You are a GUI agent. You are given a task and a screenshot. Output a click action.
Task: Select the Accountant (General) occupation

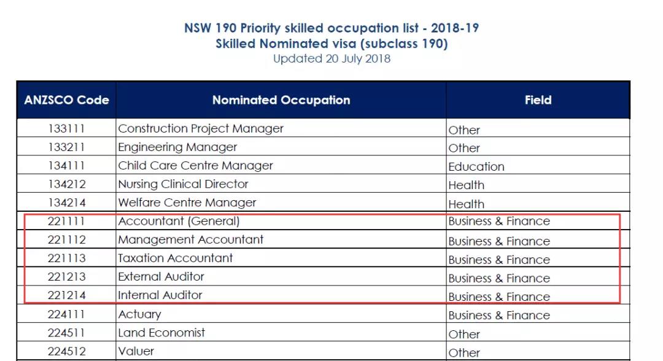point(179,221)
